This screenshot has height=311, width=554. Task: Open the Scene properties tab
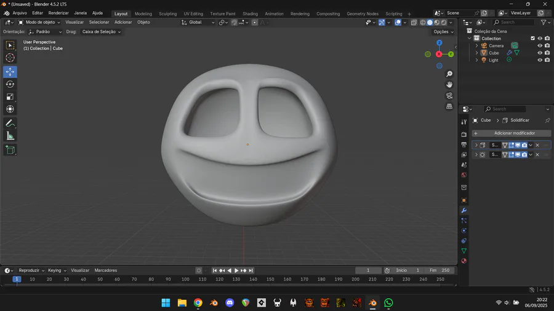pyautogui.click(x=464, y=165)
